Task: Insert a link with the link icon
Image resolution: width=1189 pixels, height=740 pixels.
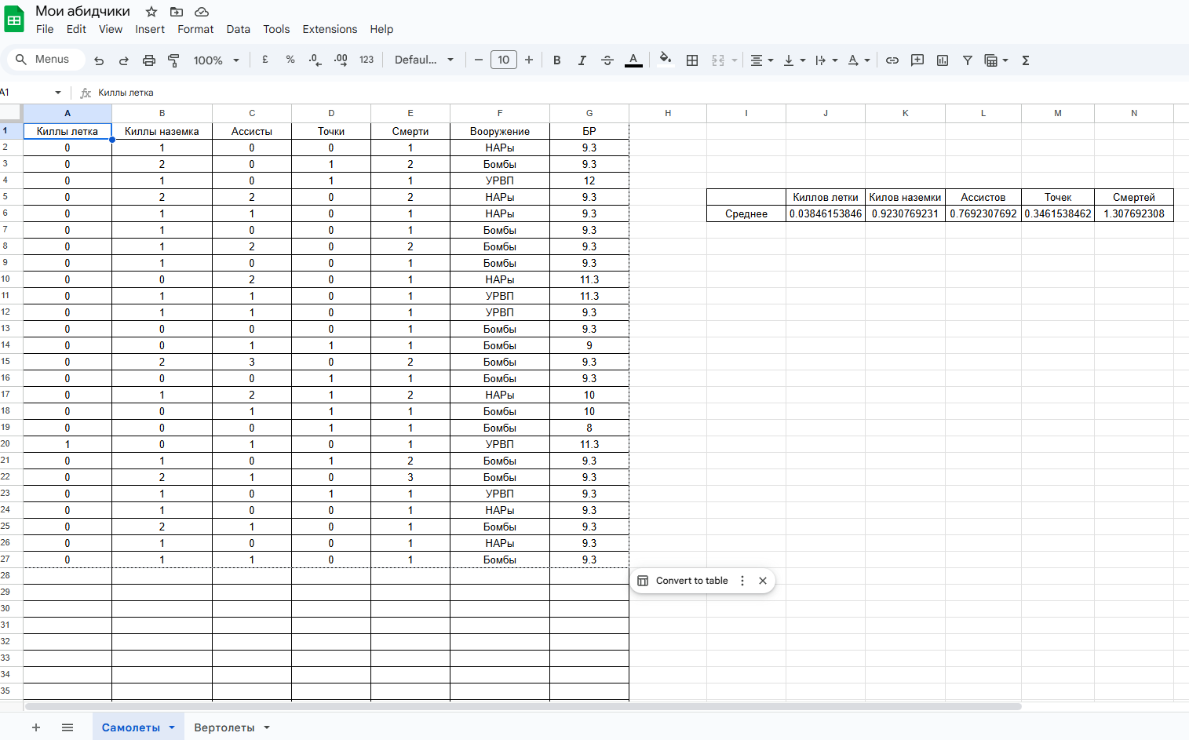Action: click(892, 60)
